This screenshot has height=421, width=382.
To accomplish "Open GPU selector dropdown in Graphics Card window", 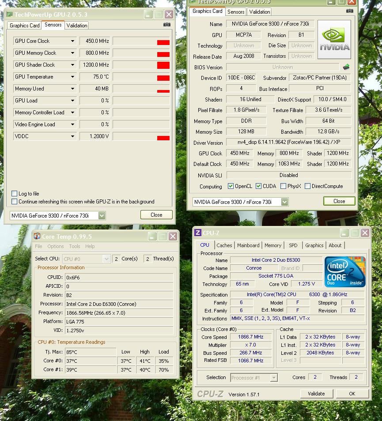I will (285, 202).
